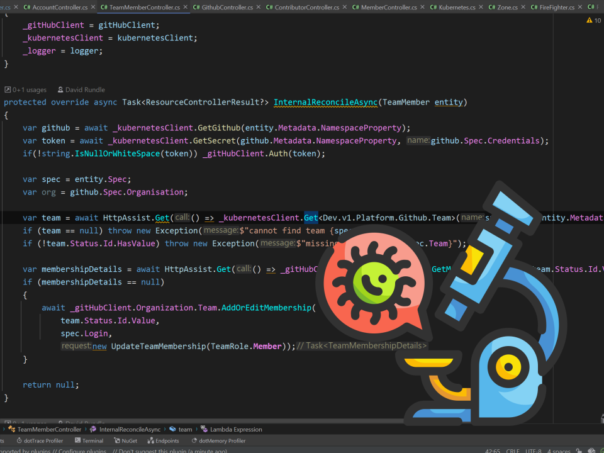This screenshot has height=453, width=604.
Task: Click the C# icon on Kubernetes.cs tab
Action: tap(433, 8)
